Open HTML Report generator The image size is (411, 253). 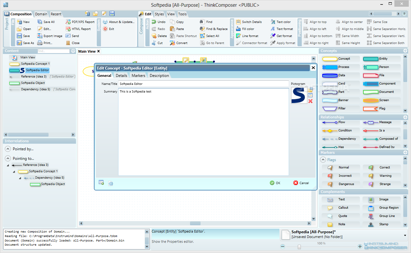point(78,29)
